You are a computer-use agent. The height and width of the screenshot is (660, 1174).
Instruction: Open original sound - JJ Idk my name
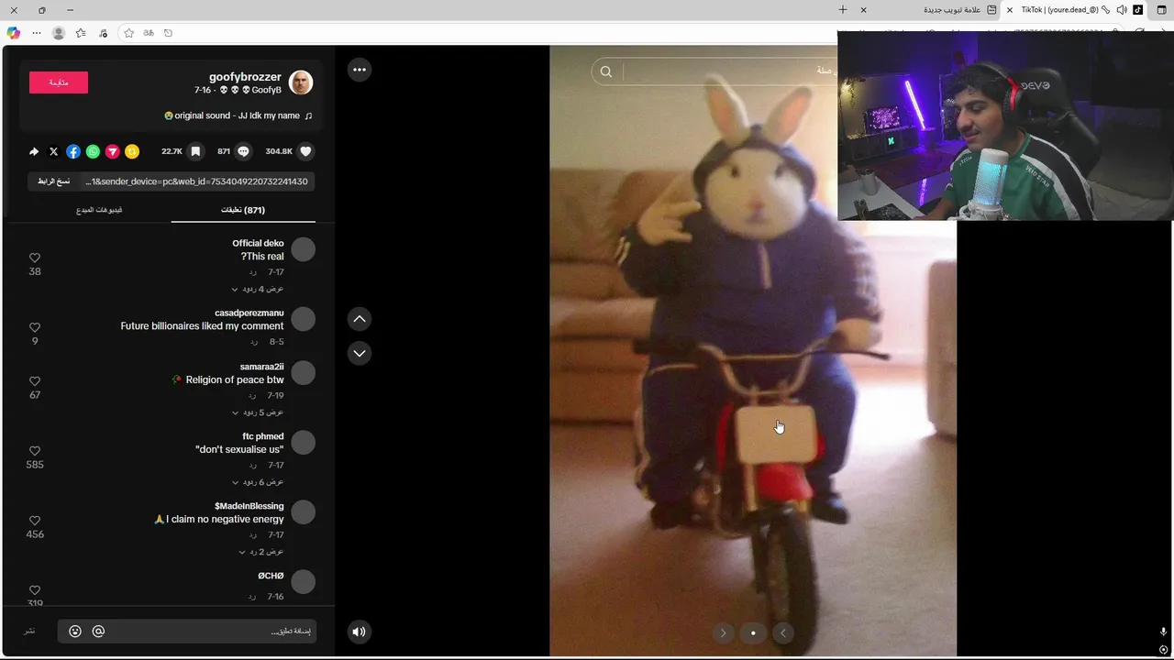pyautogui.click(x=238, y=115)
